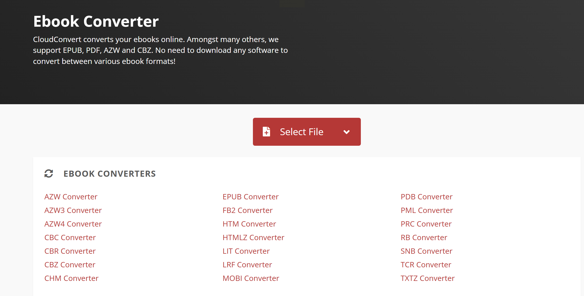Open the EPUB Converter link
The image size is (584, 296).
coord(251,197)
